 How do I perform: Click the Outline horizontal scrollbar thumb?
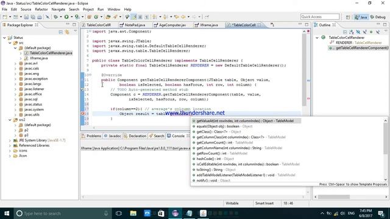[334, 197]
